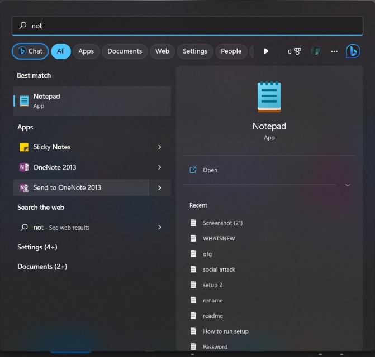
Task: Open recent file 'social attack'
Action: point(219,269)
